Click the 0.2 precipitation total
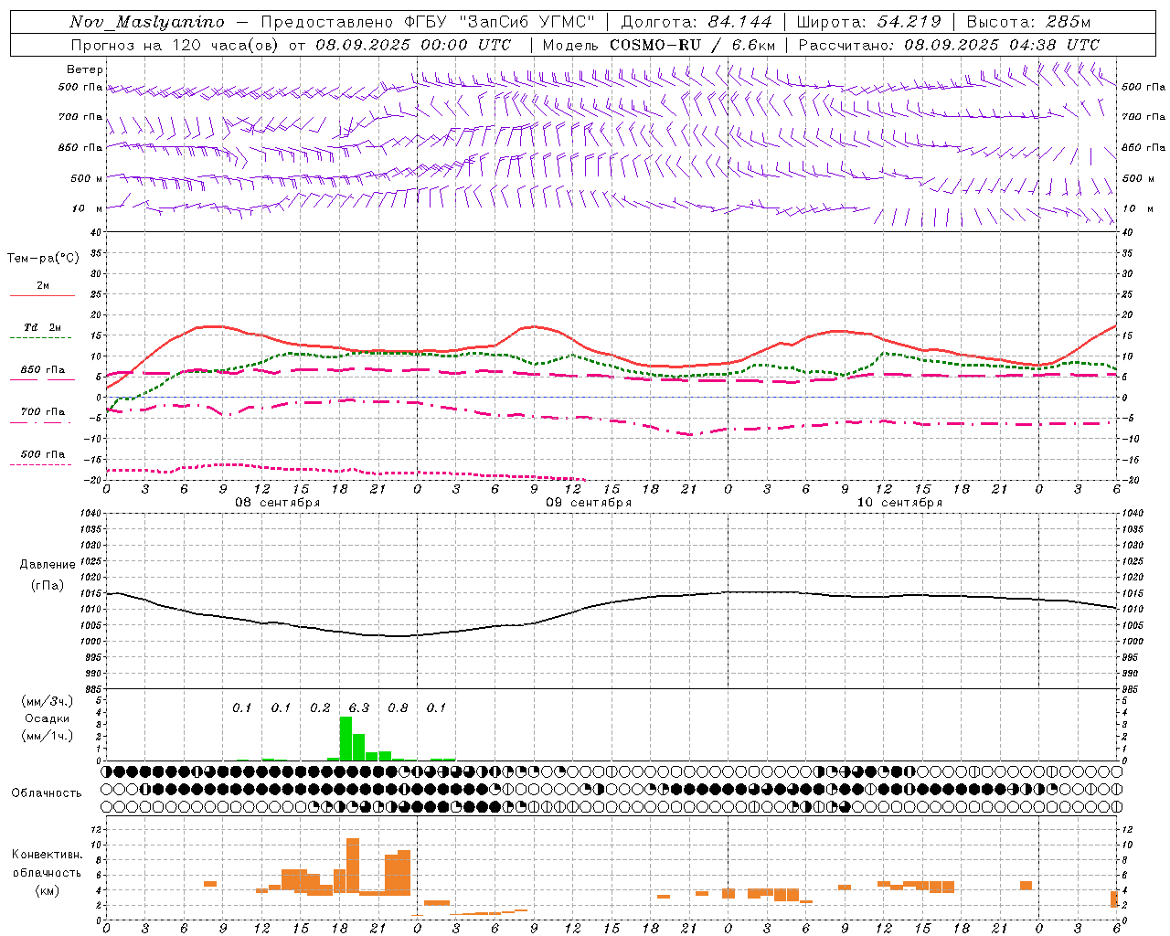The width and height of the screenshot is (1170, 936). click(x=320, y=707)
